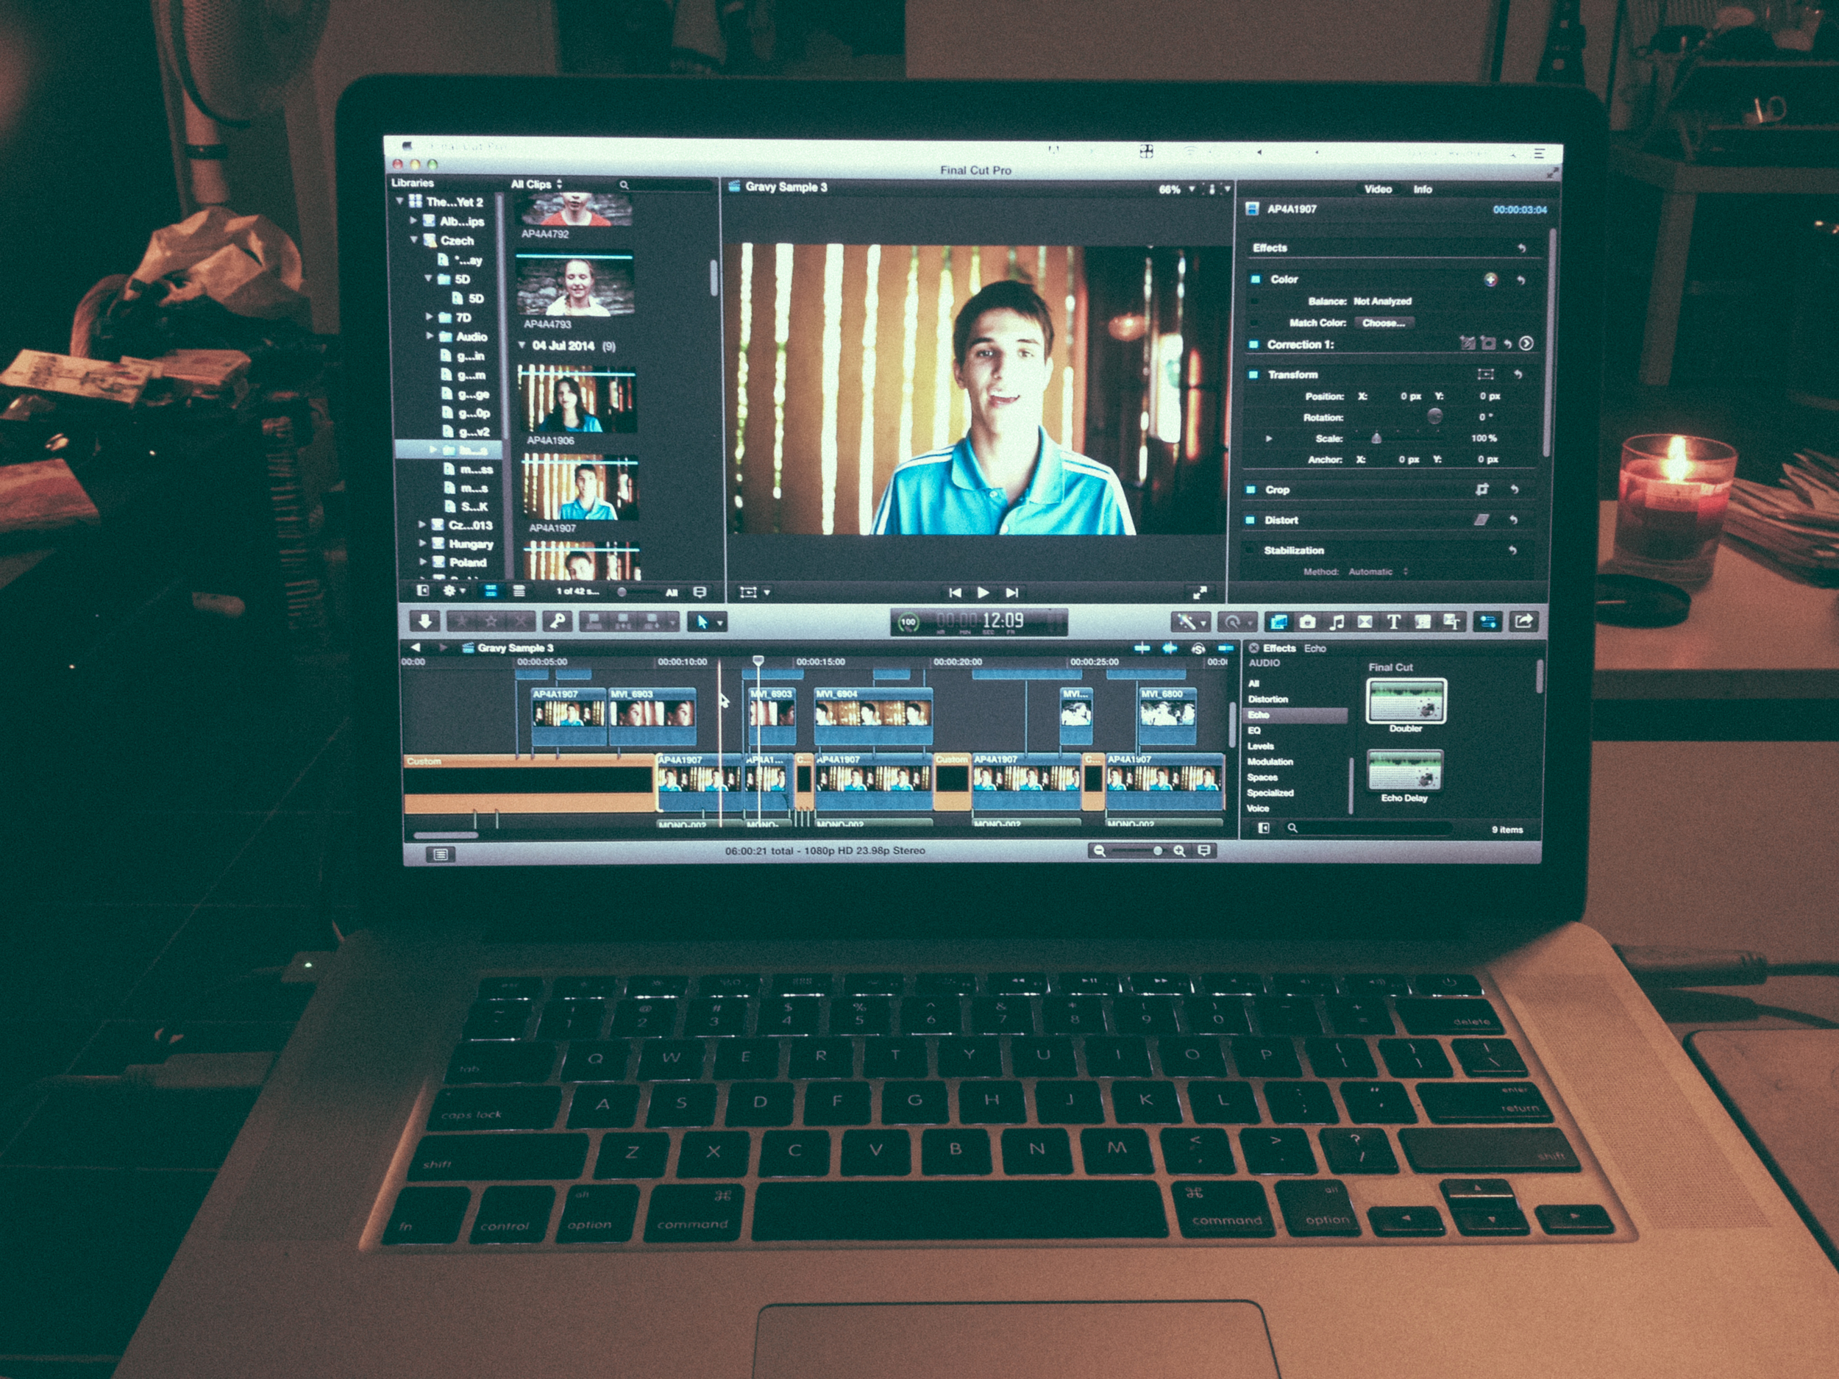Open the All Clips filter dropdown
Image resolution: width=1839 pixels, height=1379 pixels.
536,184
